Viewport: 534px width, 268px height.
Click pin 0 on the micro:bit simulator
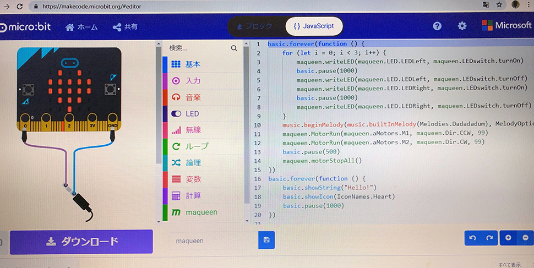click(25, 122)
